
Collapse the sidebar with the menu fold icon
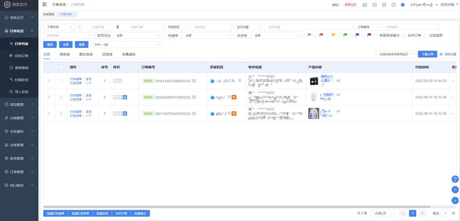pyautogui.click(x=45, y=5)
